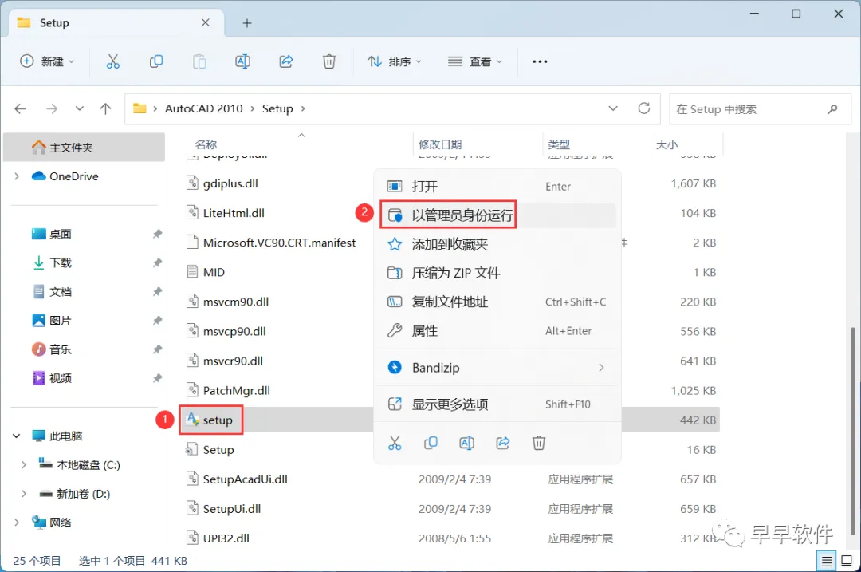861x572 pixels.
Task: Share via context menu bottom icon
Action: click(503, 443)
